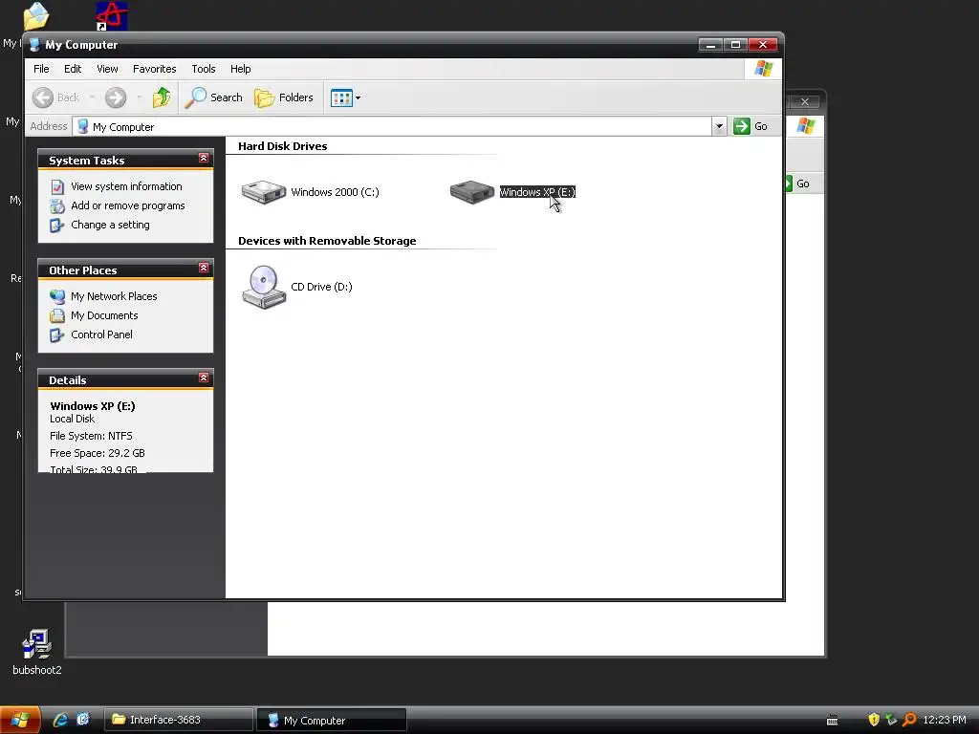Click Change a setting link
This screenshot has height=734, width=979.
point(110,225)
